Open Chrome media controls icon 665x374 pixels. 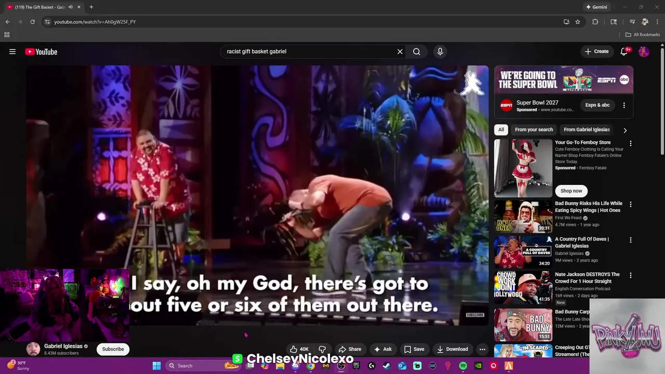[x=632, y=22]
